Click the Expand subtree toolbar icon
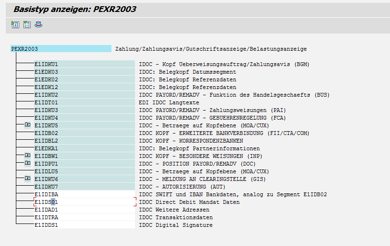This screenshot has height=246, width=390. (15, 25)
